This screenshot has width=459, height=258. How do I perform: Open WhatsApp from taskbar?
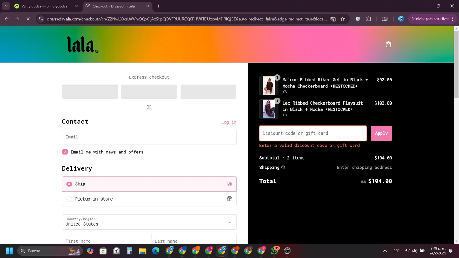274,251
